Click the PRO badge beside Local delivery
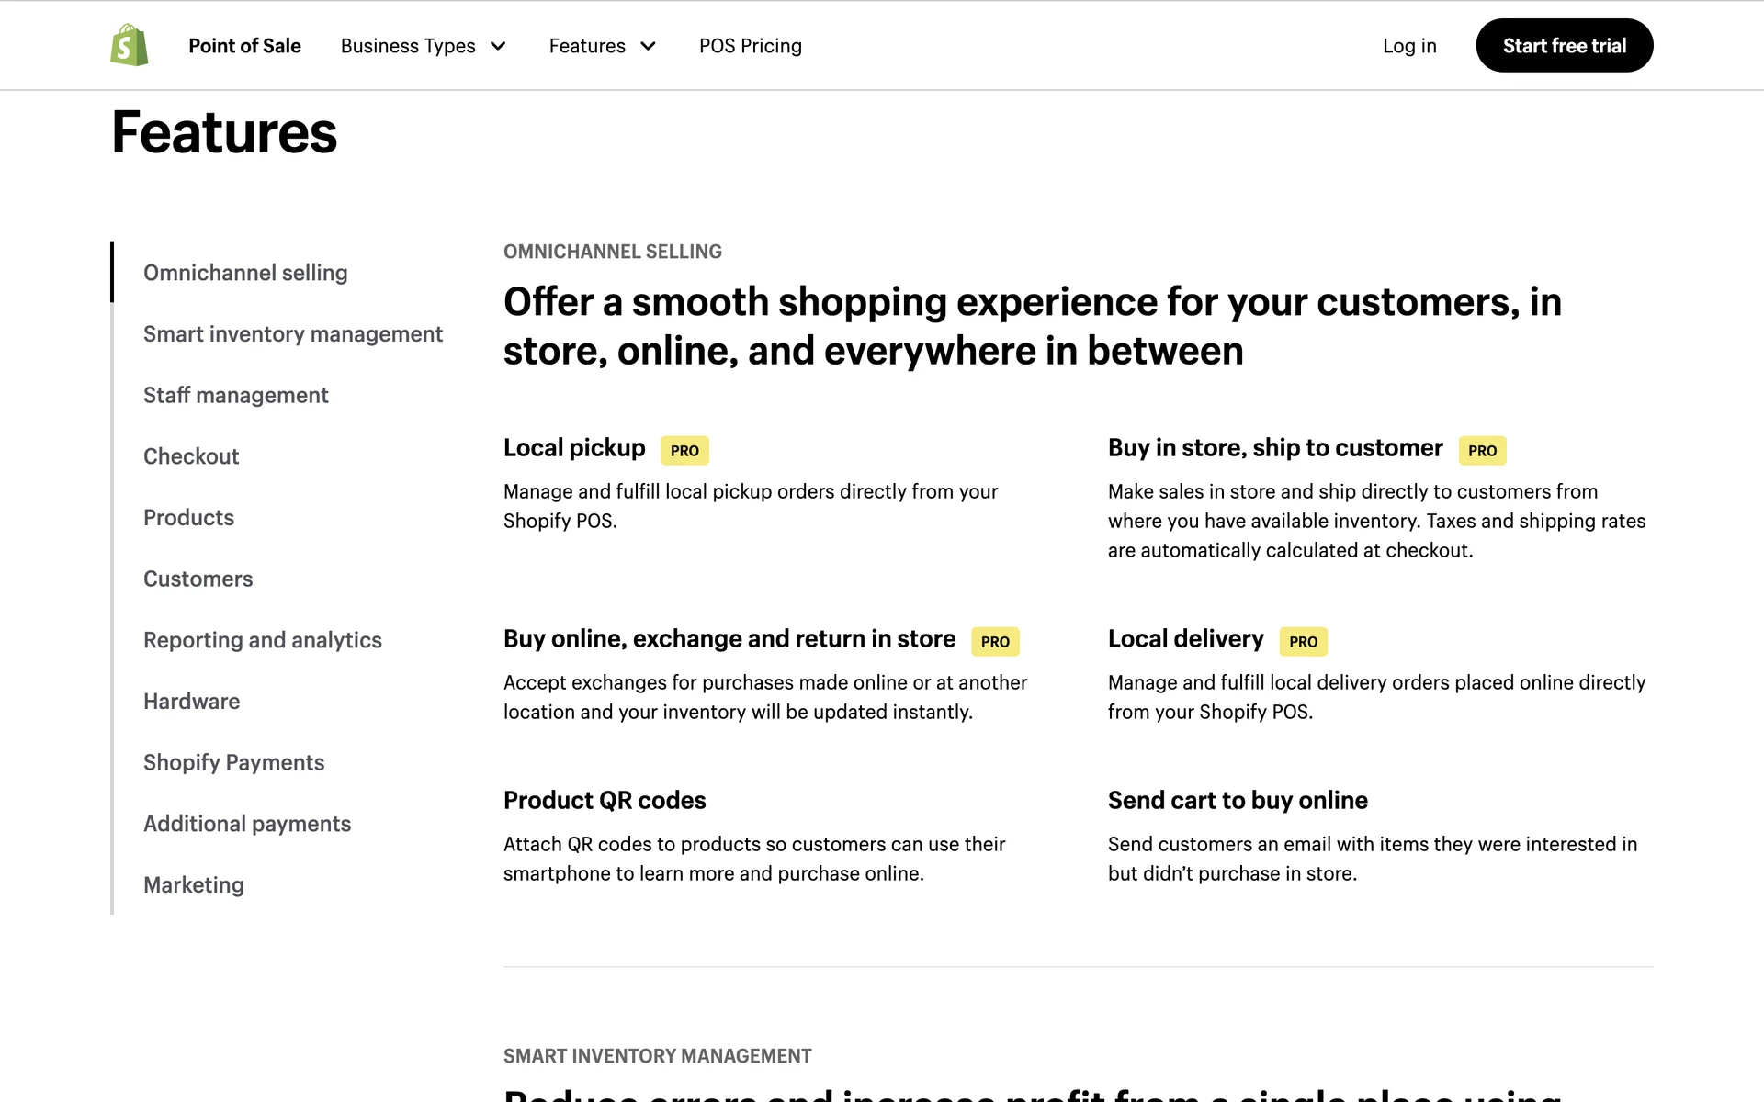The image size is (1764, 1102). click(1303, 642)
